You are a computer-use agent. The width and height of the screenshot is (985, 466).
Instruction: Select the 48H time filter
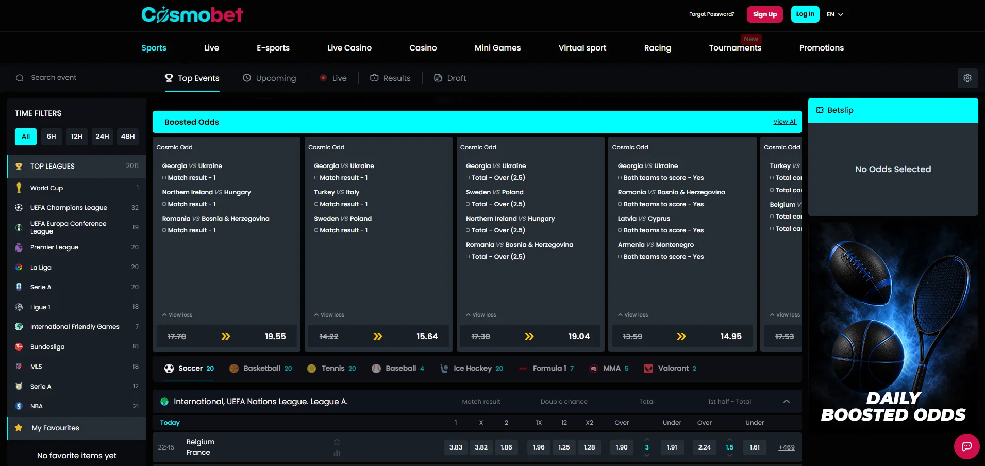click(x=128, y=136)
